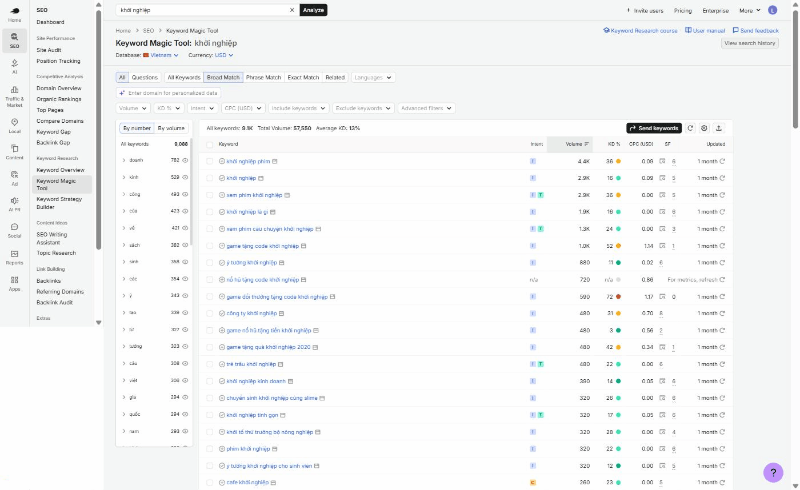Expand the doanh keyword group

click(124, 160)
